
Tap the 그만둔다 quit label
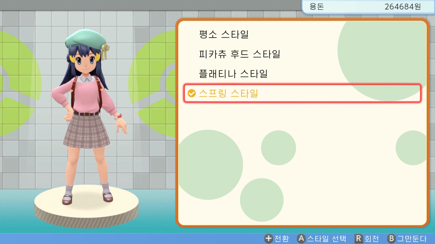[x=412, y=239]
